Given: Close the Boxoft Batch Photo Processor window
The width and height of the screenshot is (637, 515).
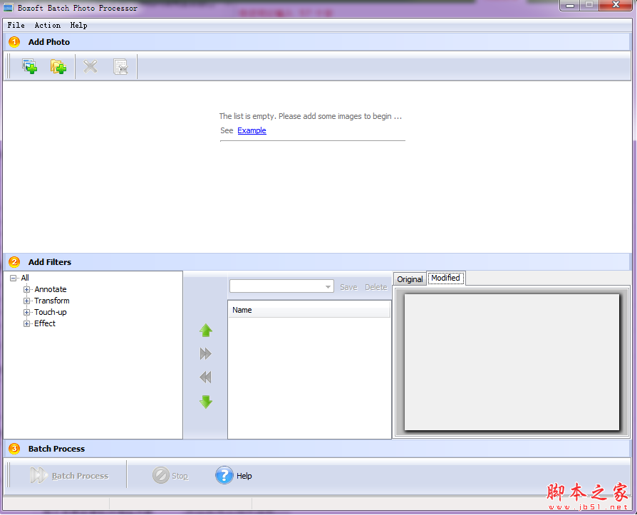Looking at the screenshot, I should (x=616, y=5).
